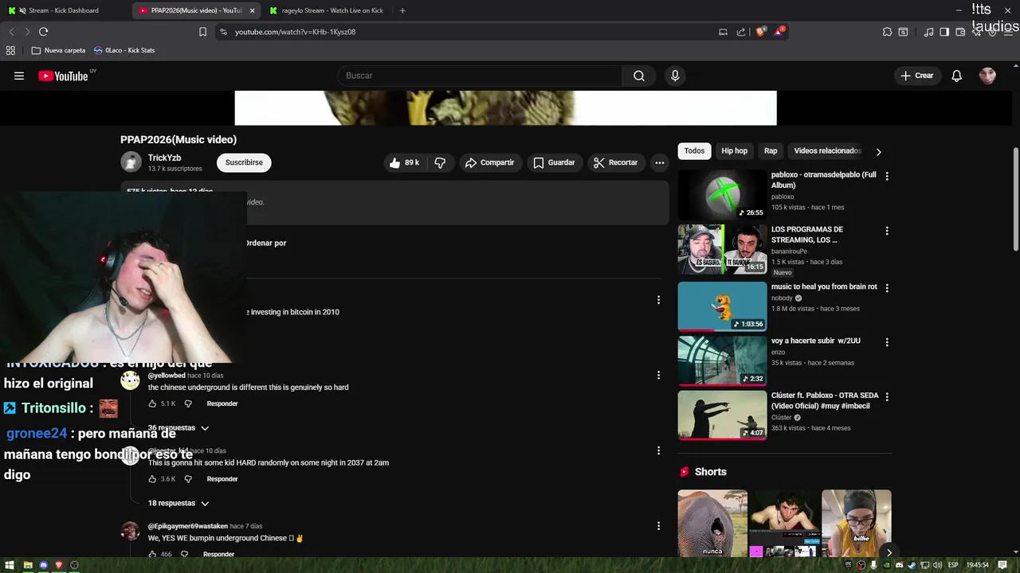Screen dimensions: 1020x573
Task: Dislike the PPAP2026 video
Action: pyautogui.click(x=440, y=162)
